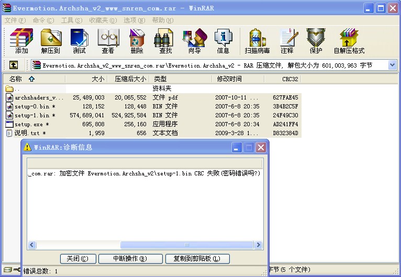Select the setup-0.bin * file name
This screenshot has height=277, width=401.
click(x=35, y=106)
